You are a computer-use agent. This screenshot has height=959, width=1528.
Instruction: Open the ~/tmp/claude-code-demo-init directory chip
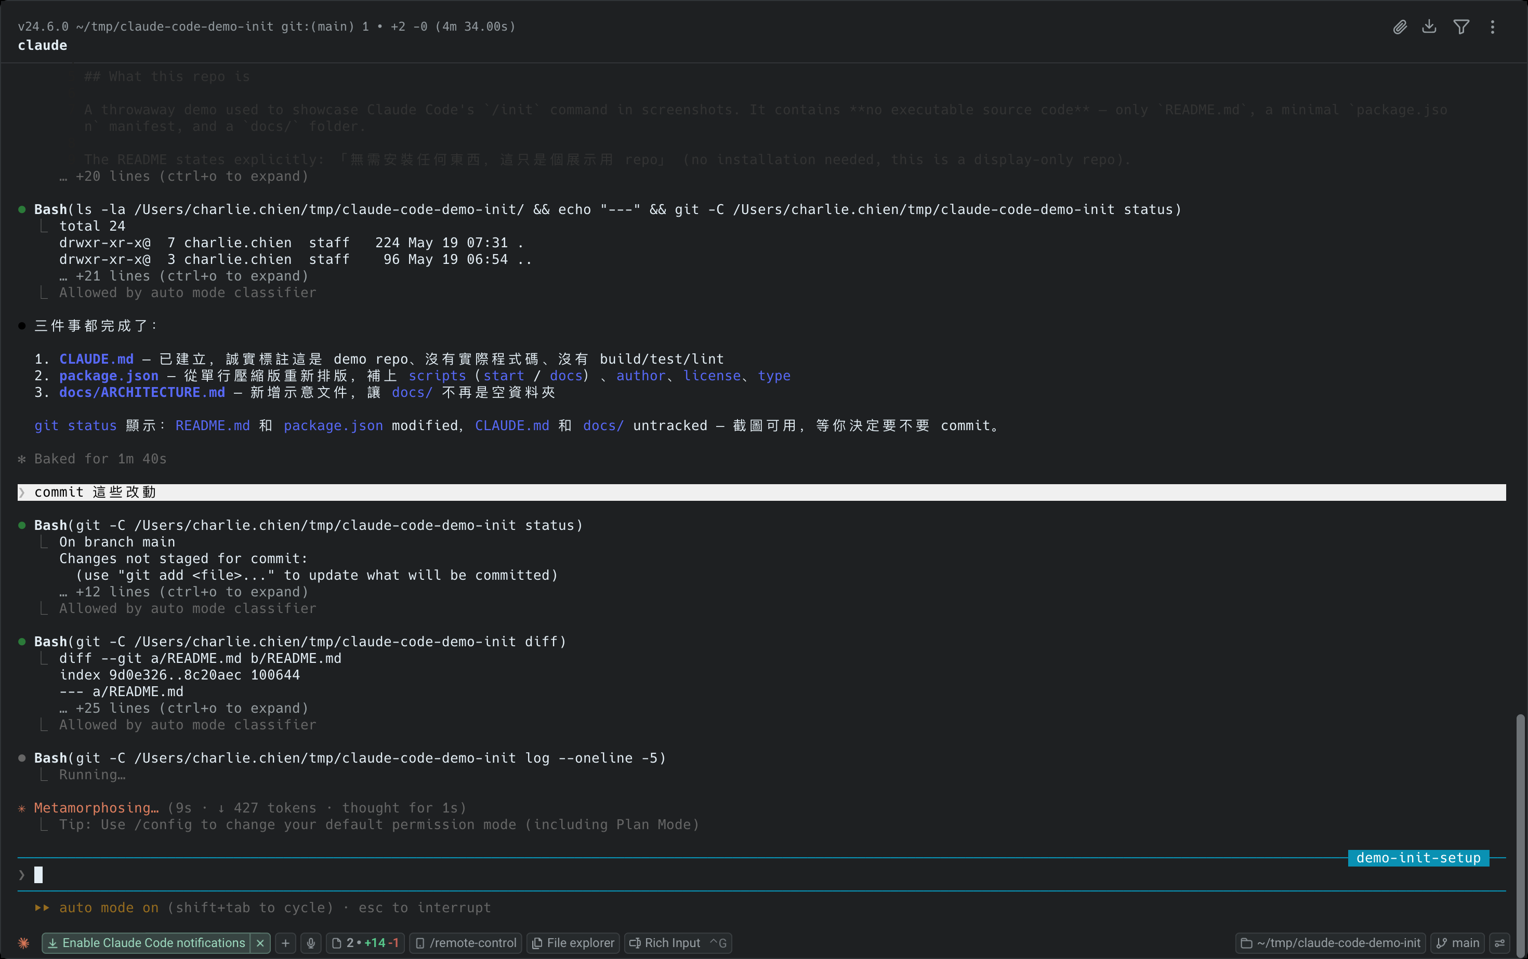click(x=1330, y=943)
